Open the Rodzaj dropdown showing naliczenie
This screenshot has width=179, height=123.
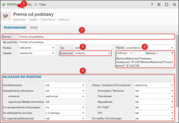coord(37,48)
